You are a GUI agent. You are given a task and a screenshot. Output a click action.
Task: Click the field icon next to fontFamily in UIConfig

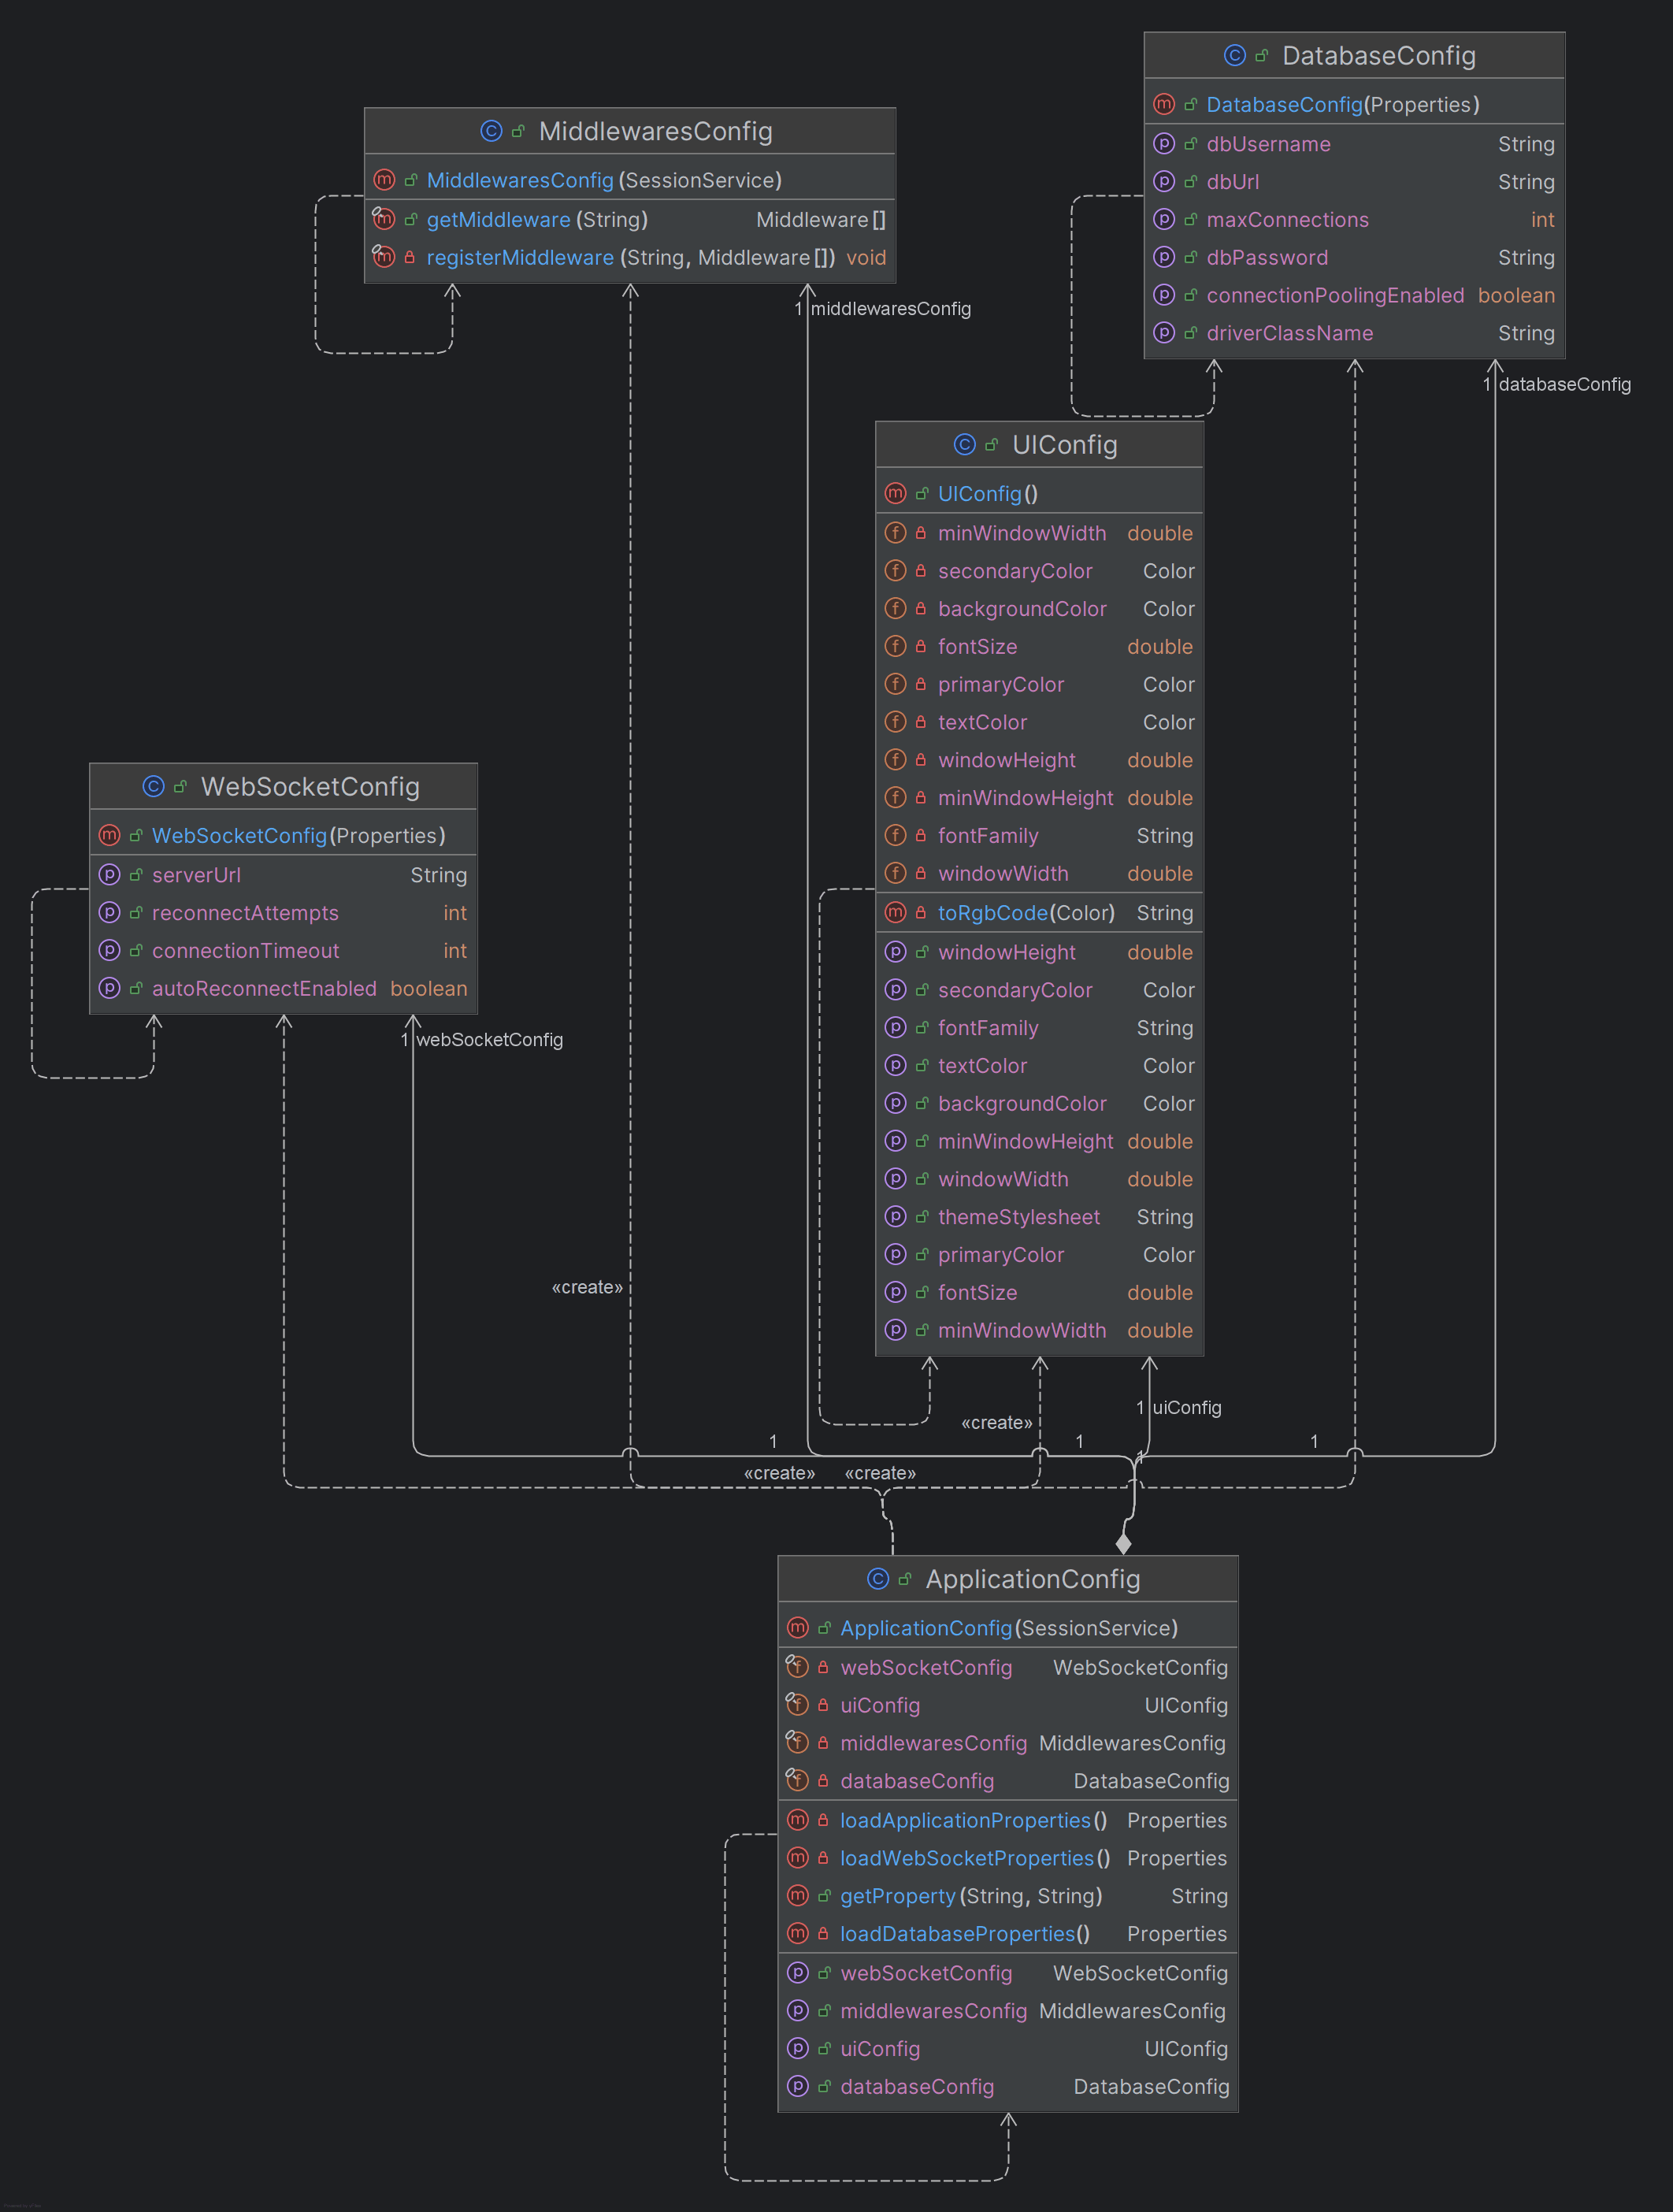(895, 836)
